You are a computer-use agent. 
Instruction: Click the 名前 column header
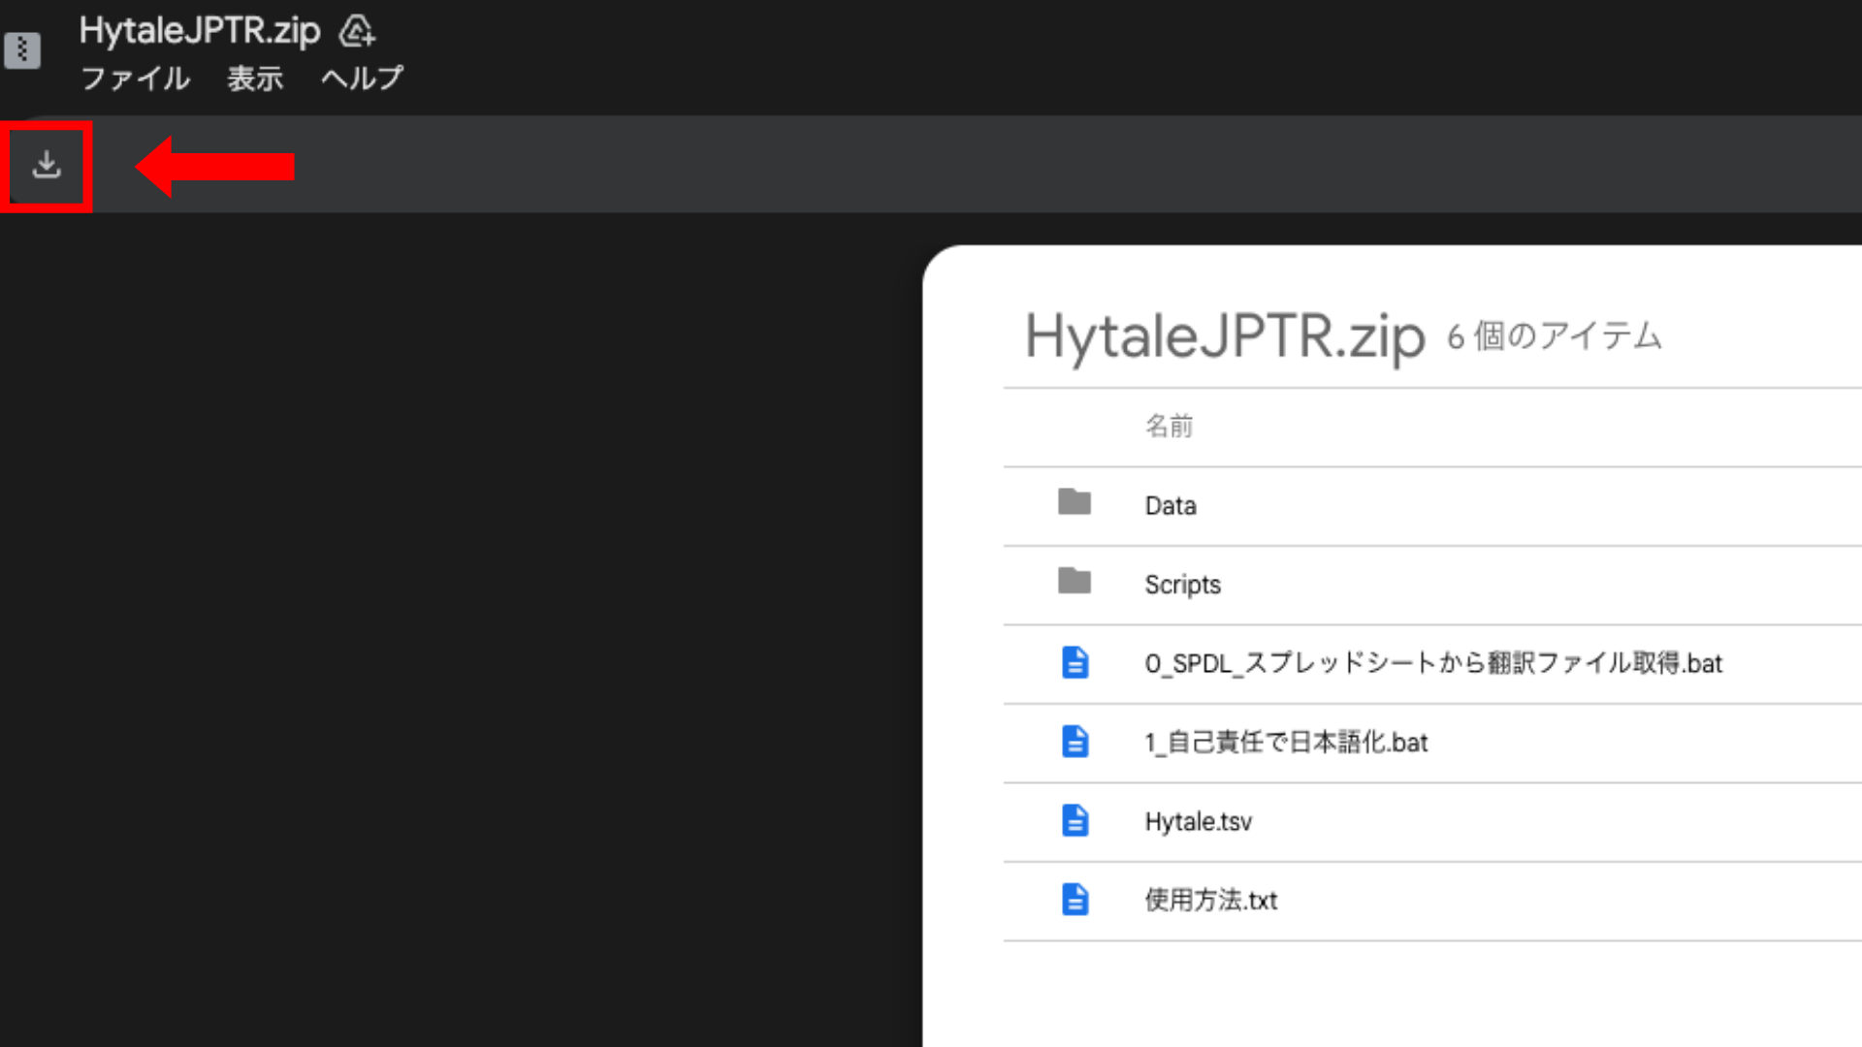pos(1169,427)
